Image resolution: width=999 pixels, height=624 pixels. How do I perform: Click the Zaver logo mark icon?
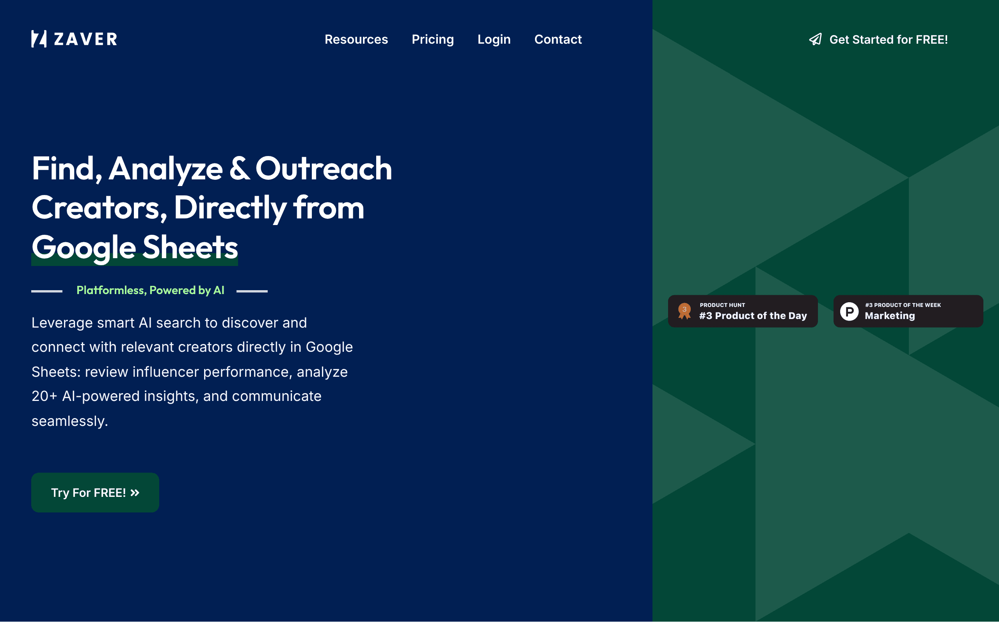click(x=39, y=39)
